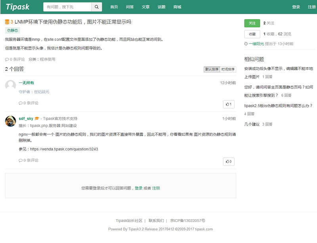Open comments under 一无所有's answer
317x243 pixels.
coord(29,103)
